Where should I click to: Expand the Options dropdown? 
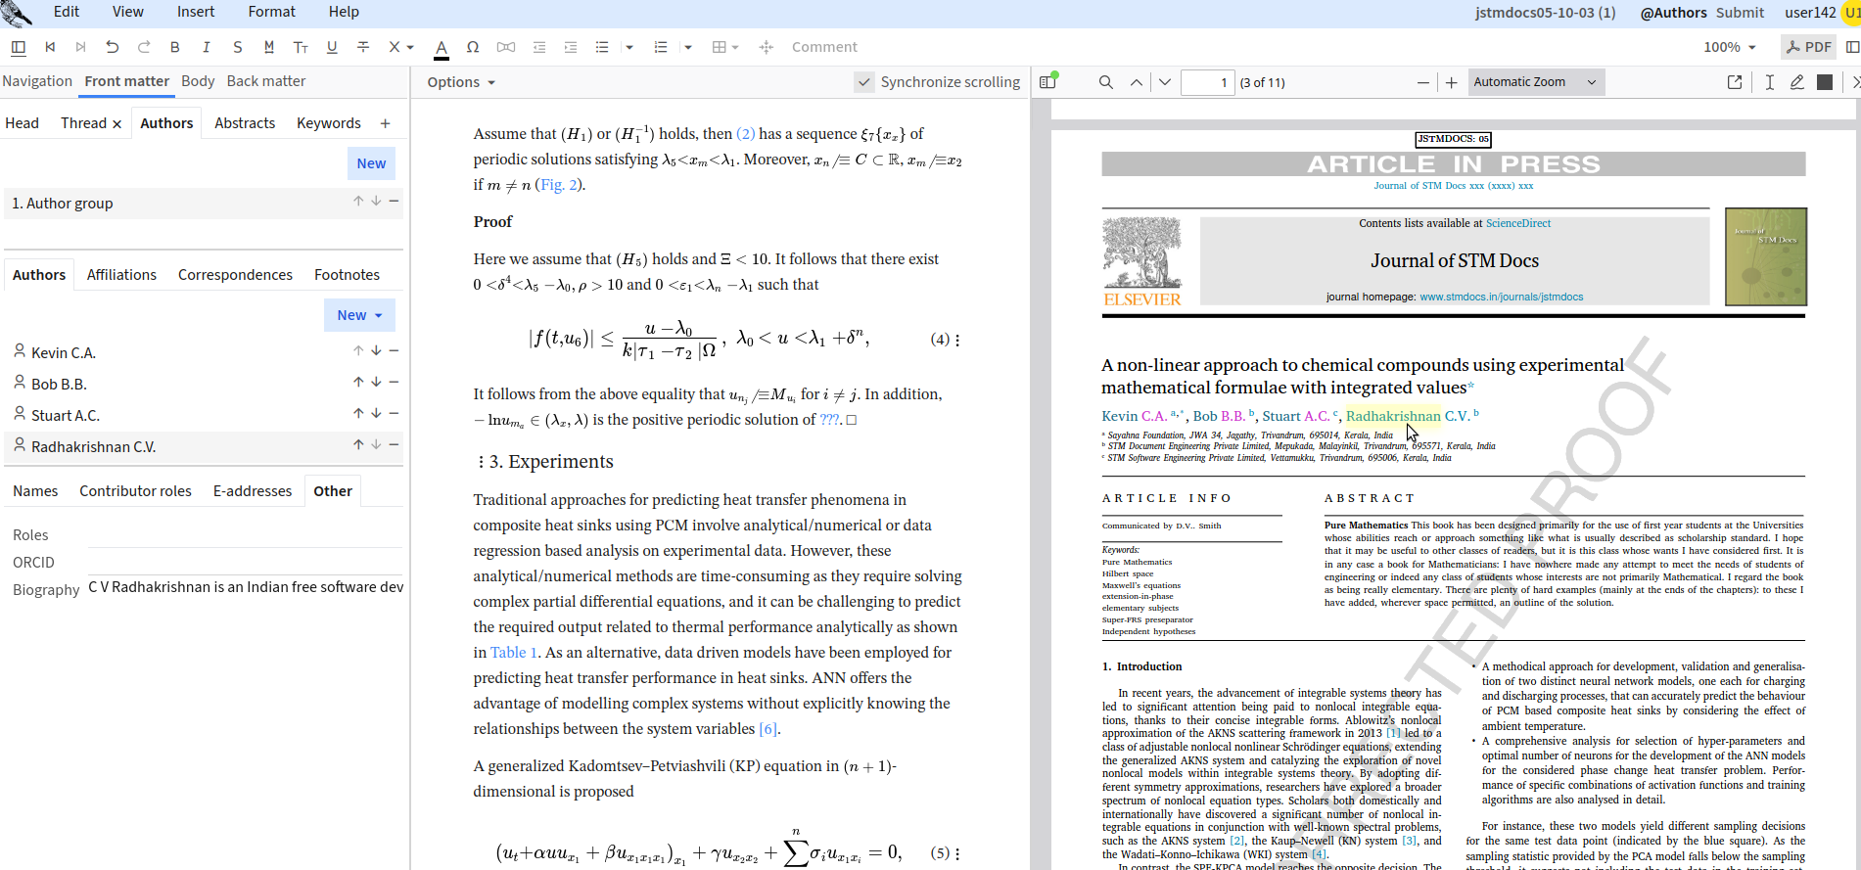[x=460, y=82]
